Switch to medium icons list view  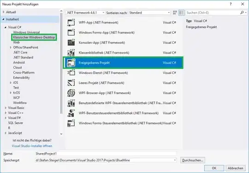[x=181, y=13]
